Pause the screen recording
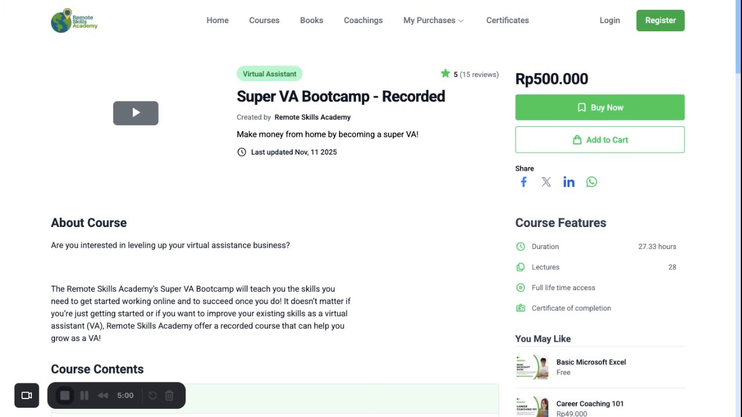The image size is (742, 417). [x=84, y=396]
